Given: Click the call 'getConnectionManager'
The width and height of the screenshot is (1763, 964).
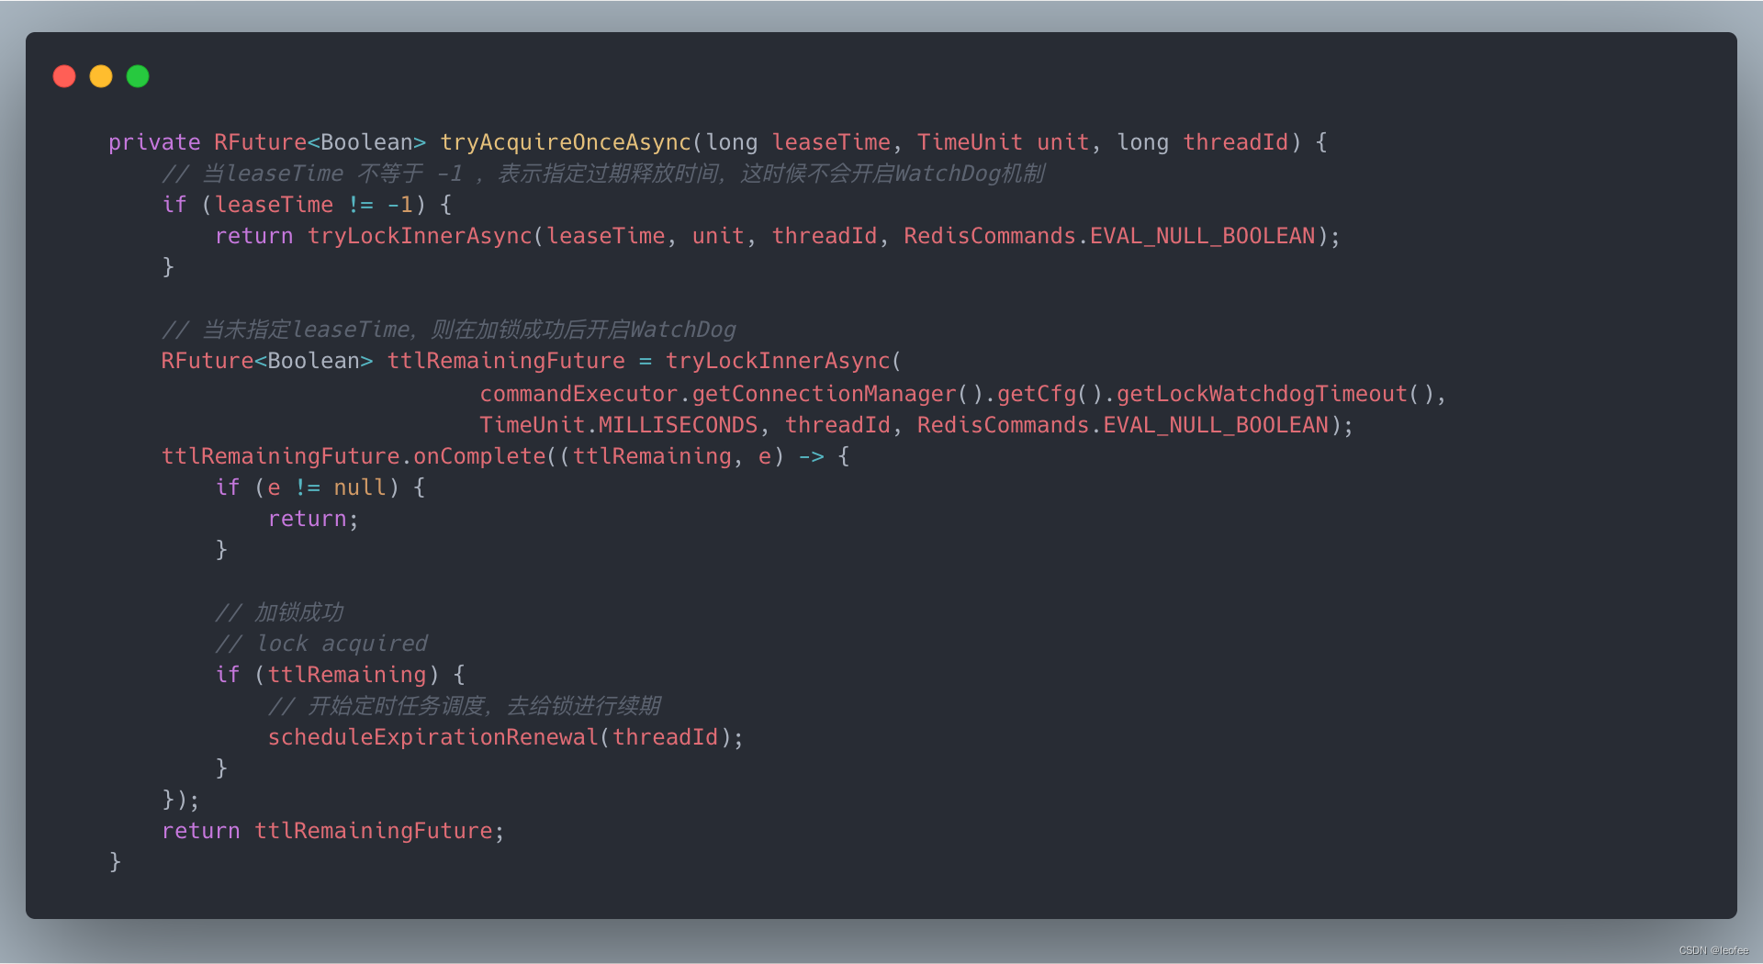Looking at the screenshot, I should pyautogui.click(x=824, y=394).
